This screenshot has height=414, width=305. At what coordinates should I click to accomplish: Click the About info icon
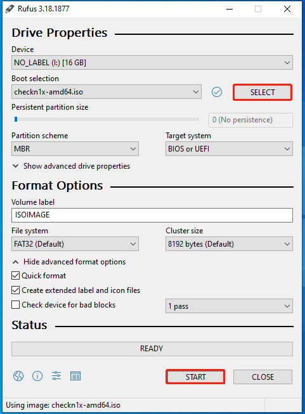point(37,376)
